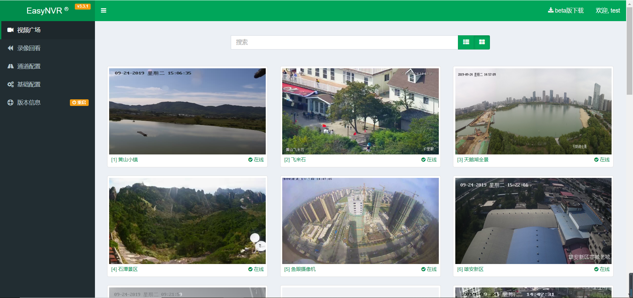
Task: Click the rewind icon beside 录像回看
Action: (x=10, y=48)
